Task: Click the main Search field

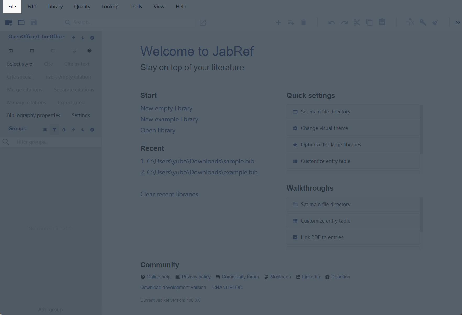Action: tap(130, 23)
